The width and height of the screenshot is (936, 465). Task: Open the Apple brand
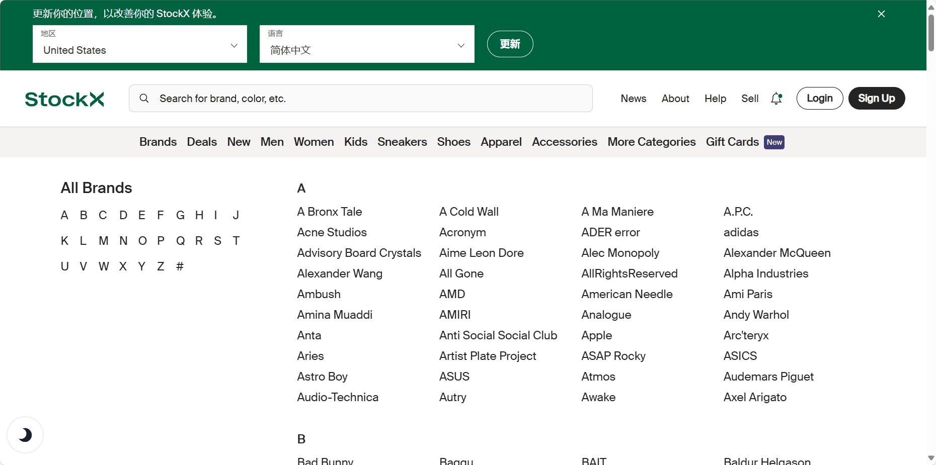click(597, 336)
